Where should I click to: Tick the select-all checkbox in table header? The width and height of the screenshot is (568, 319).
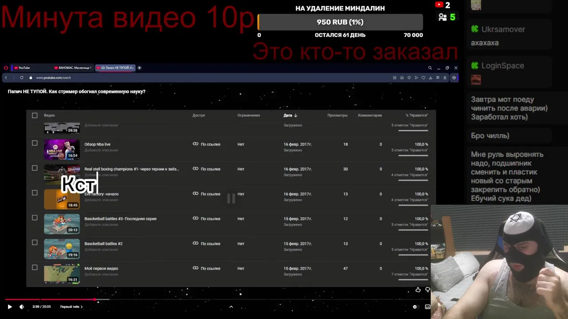35,115
